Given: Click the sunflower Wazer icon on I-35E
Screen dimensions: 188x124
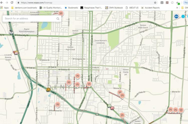Looking at the screenshot, I should [x=48, y=90].
